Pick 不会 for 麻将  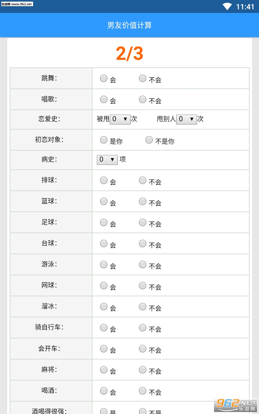click(142, 369)
